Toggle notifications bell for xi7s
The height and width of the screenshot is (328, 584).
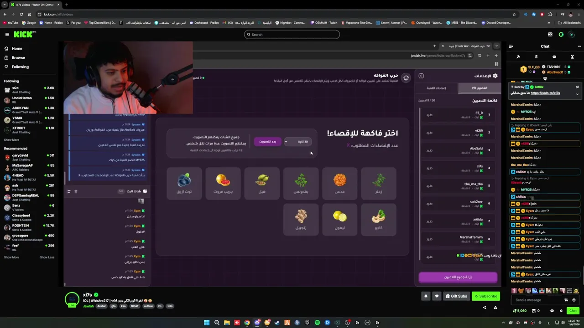click(426, 296)
